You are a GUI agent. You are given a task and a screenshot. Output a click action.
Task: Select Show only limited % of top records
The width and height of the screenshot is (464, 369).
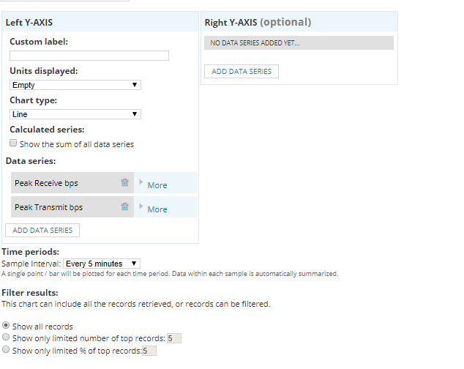(x=7, y=350)
